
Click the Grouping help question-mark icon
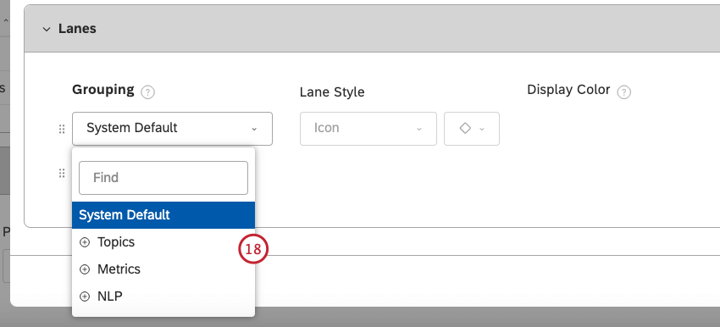[x=147, y=92]
